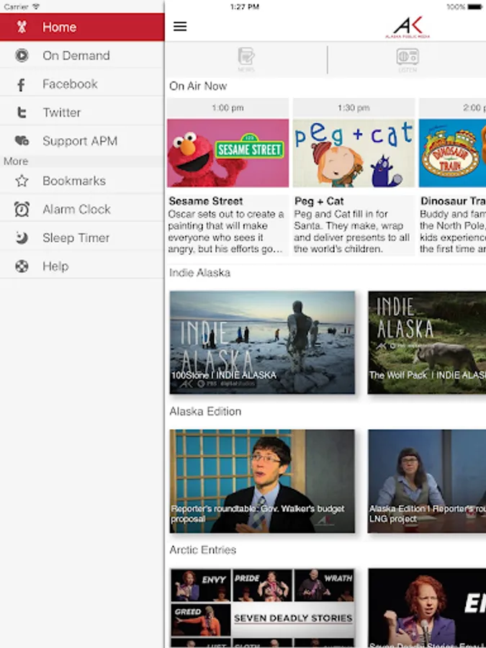The image size is (486, 648).
Task: Choose Support APM menu entry
Action: 82,141
